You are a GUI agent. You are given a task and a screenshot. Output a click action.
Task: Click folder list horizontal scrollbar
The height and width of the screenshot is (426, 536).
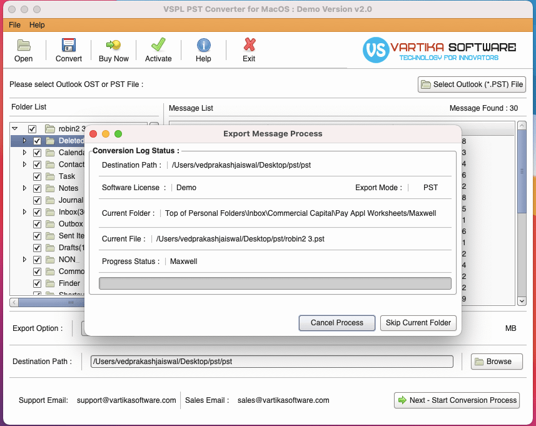point(51,302)
